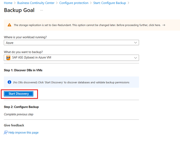Click the No DBs discovered info message
Screen dimensions: 180x148
[71, 82]
